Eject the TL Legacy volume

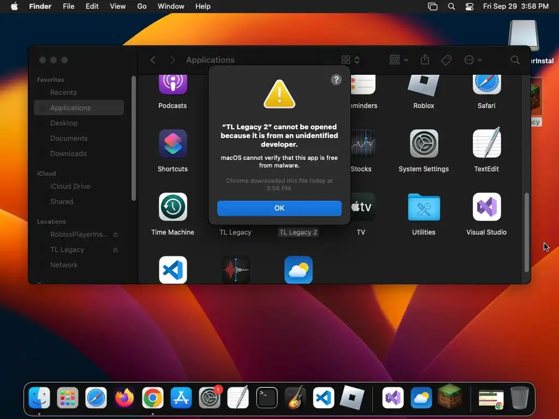click(116, 250)
